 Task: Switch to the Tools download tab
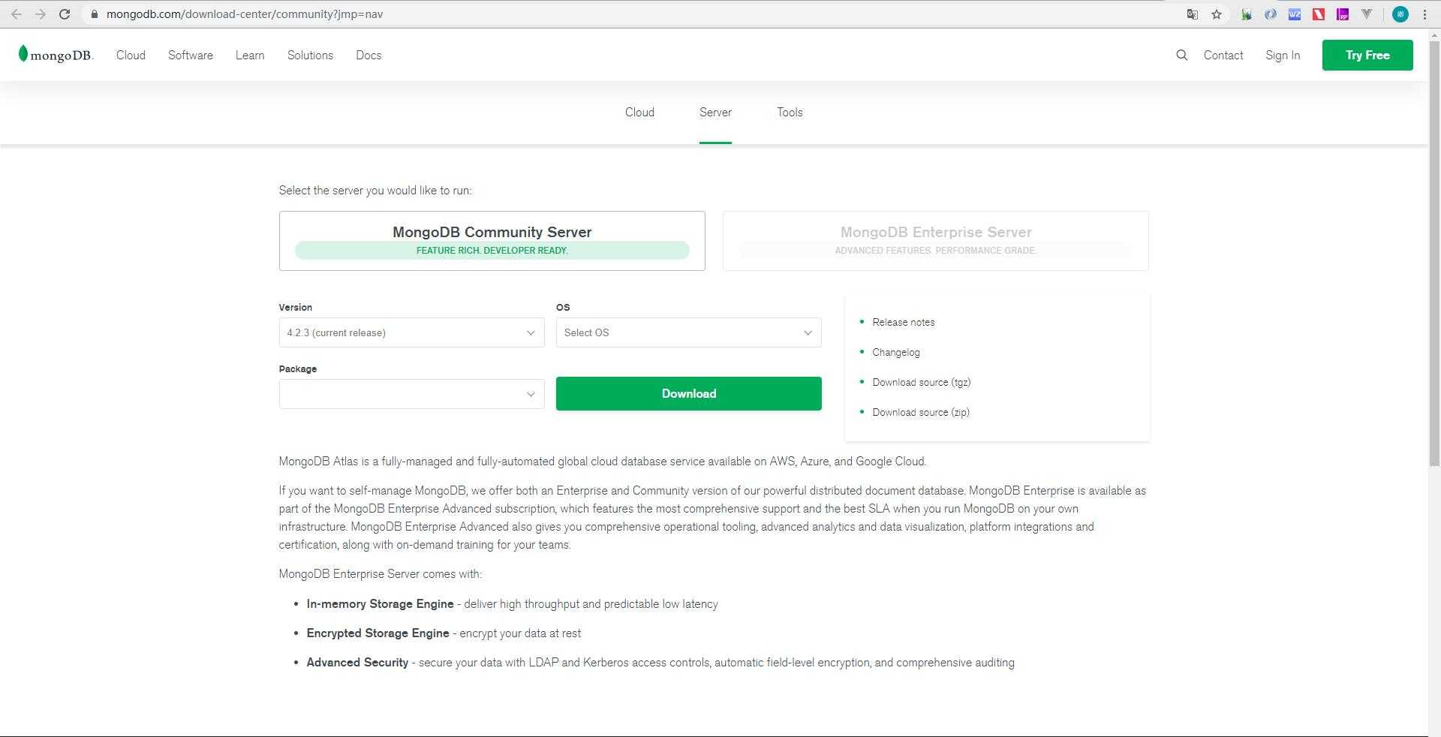[x=790, y=113]
